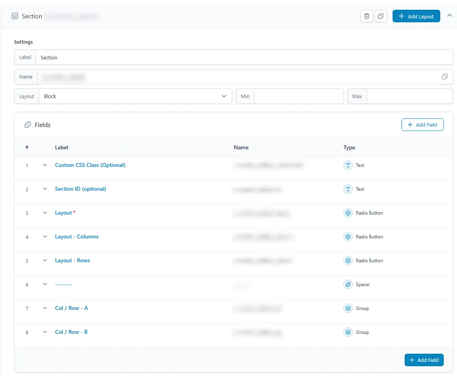Click the Max input field
Image resolution: width=457 pixels, height=376 pixels.
tap(409, 96)
